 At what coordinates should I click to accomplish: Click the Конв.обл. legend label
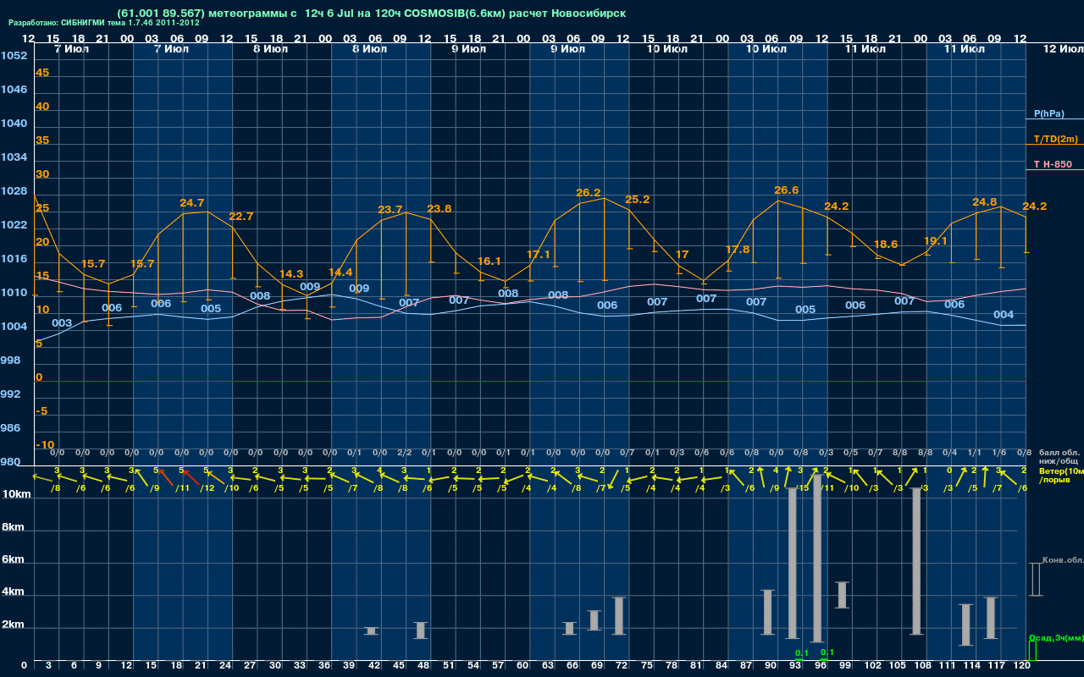[1062, 560]
